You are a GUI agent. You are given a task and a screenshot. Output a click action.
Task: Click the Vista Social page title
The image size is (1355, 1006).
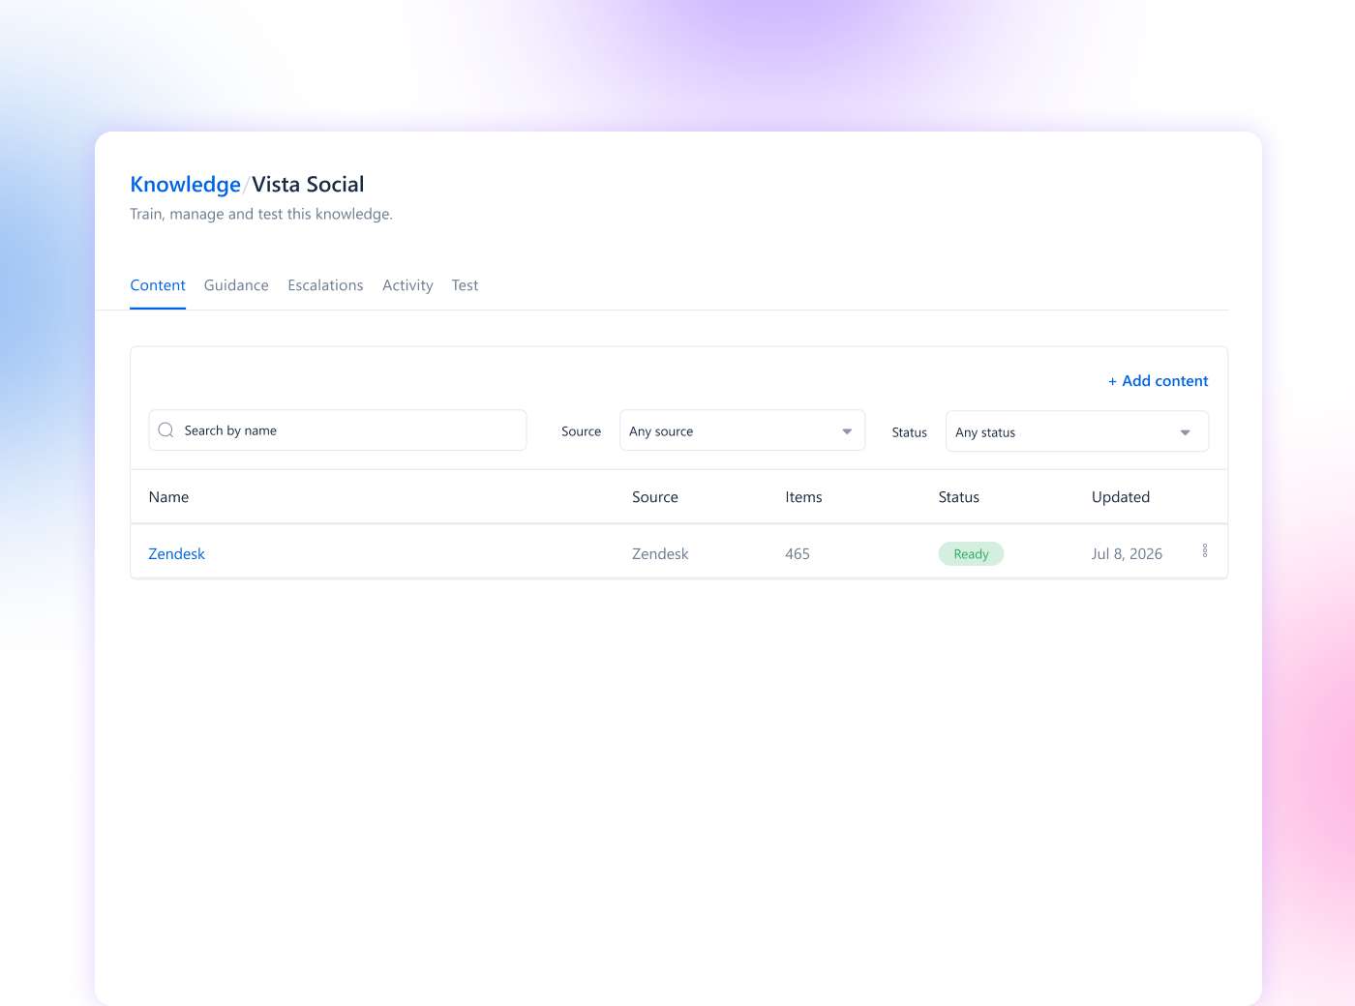click(308, 185)
